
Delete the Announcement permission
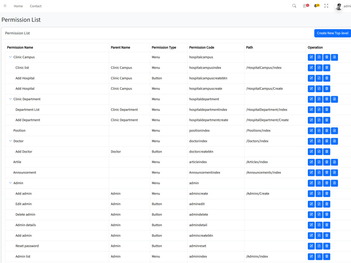(326, 173)
